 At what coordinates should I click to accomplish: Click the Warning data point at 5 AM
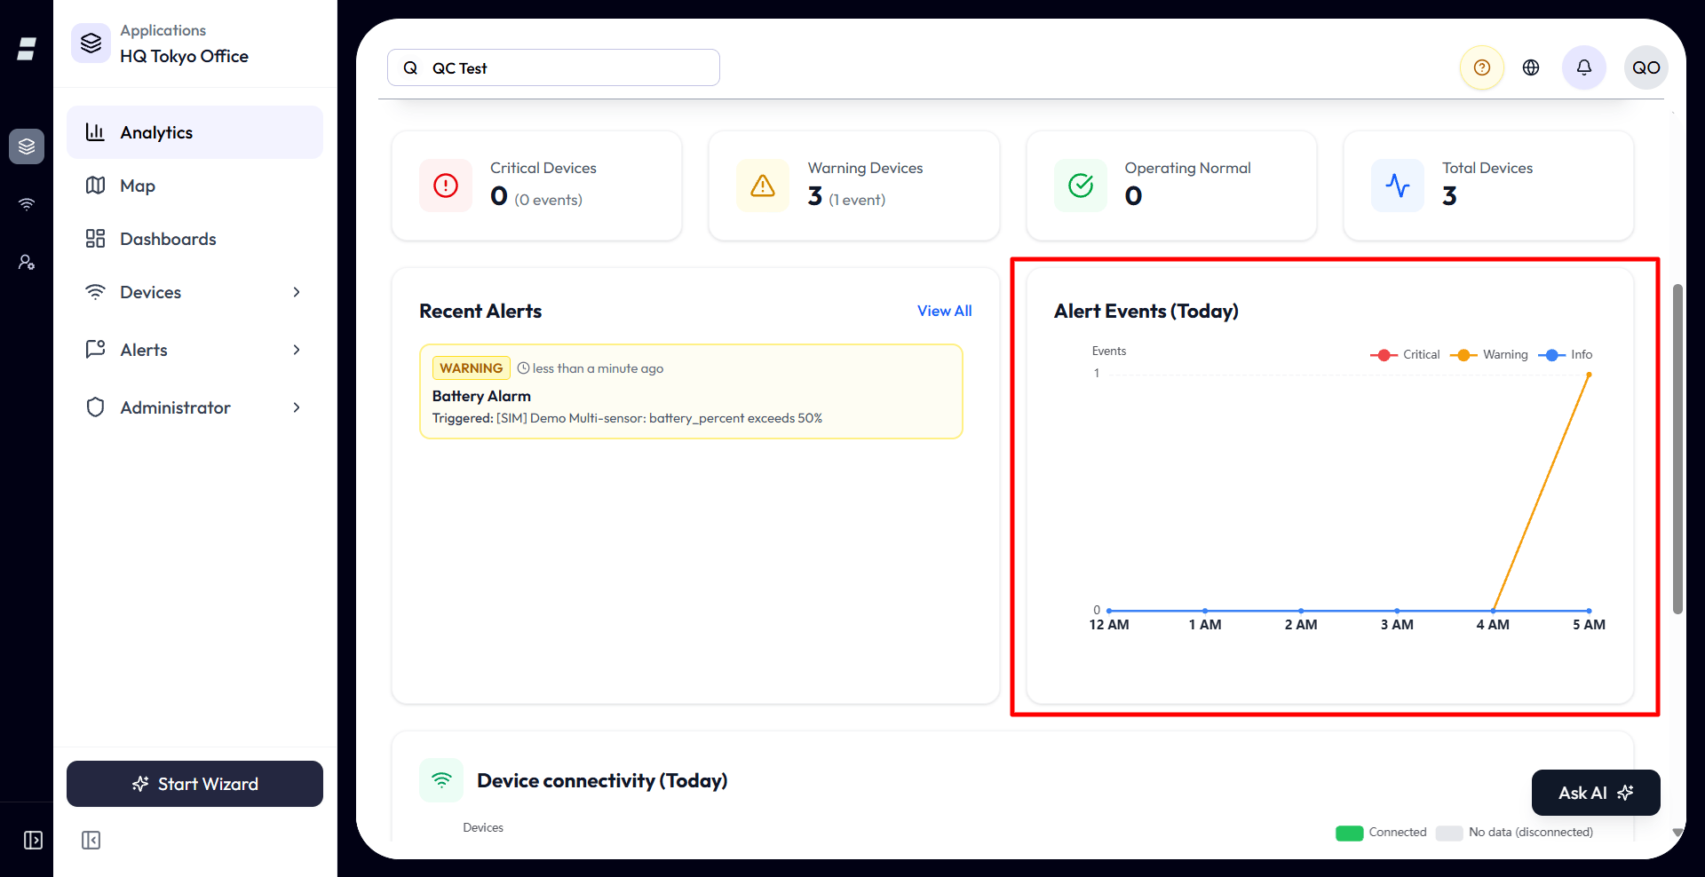point(1589,375)
